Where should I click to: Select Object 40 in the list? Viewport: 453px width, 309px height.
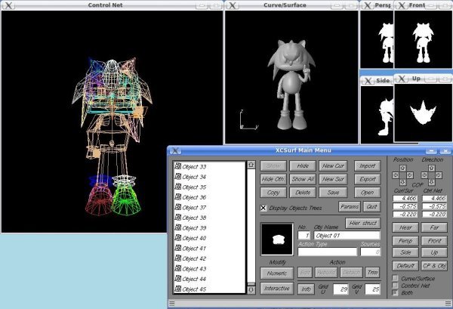(x=195, y=238)
